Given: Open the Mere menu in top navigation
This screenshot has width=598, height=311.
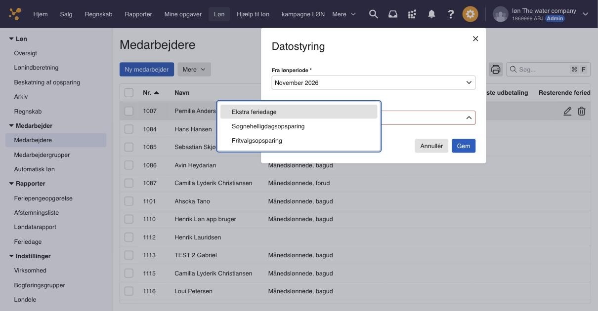Looking at the screenshot, I should point(344,14).
